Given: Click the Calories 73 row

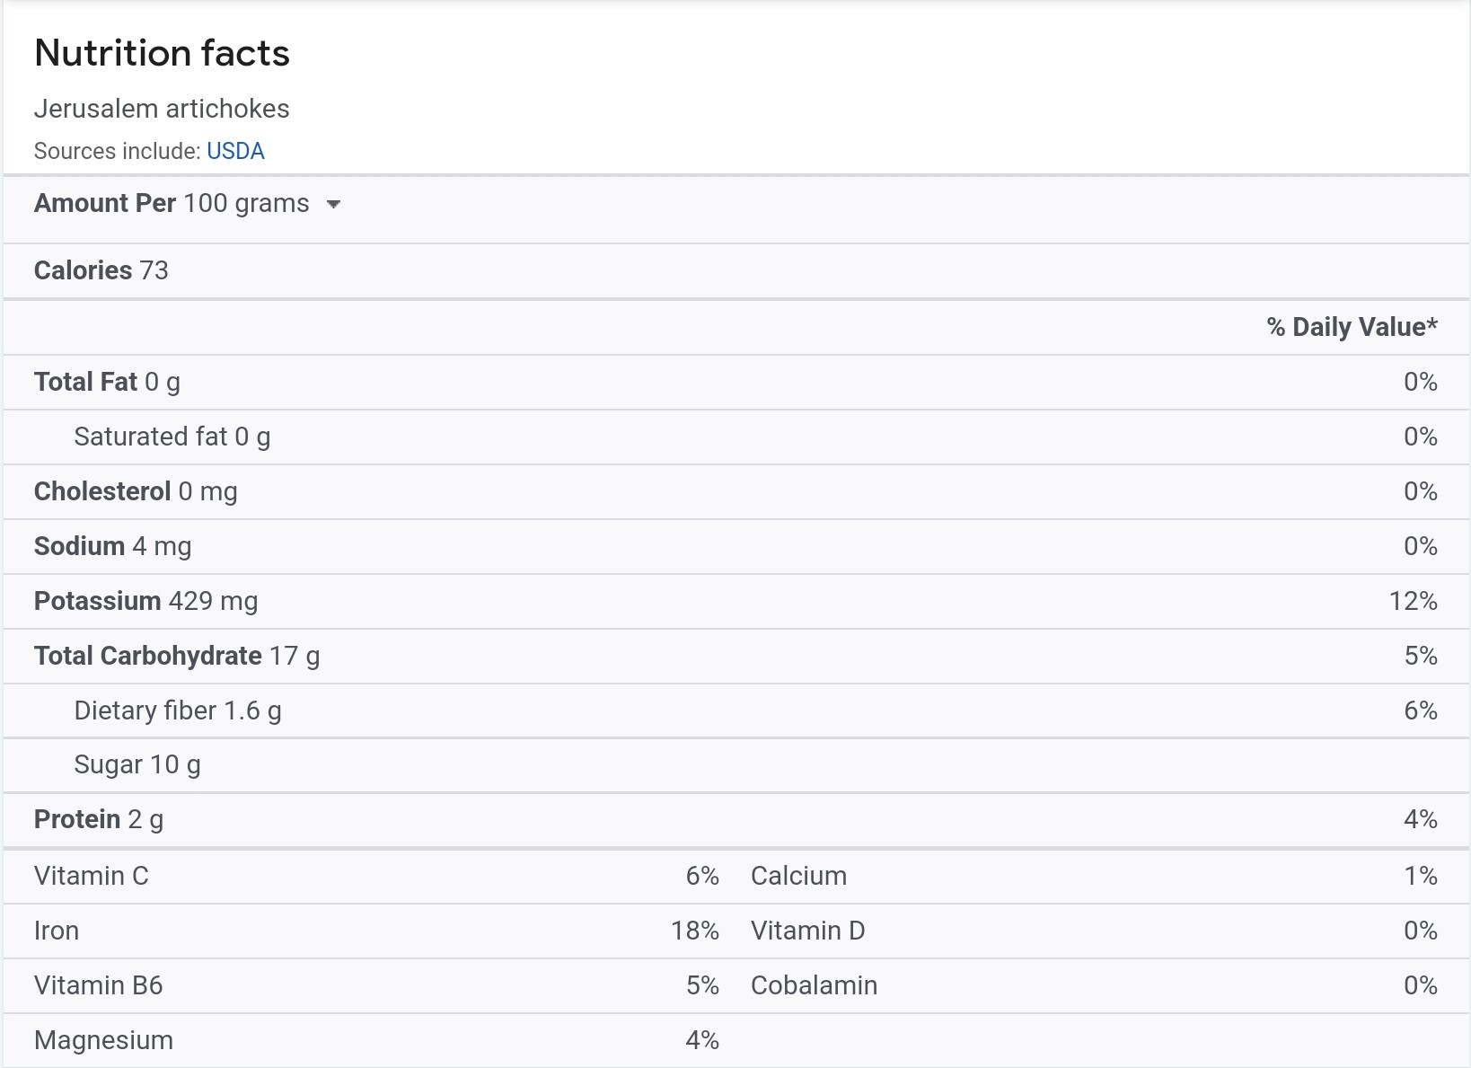Looking at the screenshot, I should [101, 270].
